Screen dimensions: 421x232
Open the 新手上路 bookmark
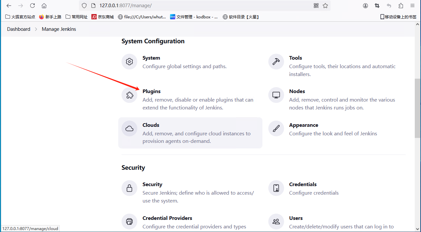(50, 17)
